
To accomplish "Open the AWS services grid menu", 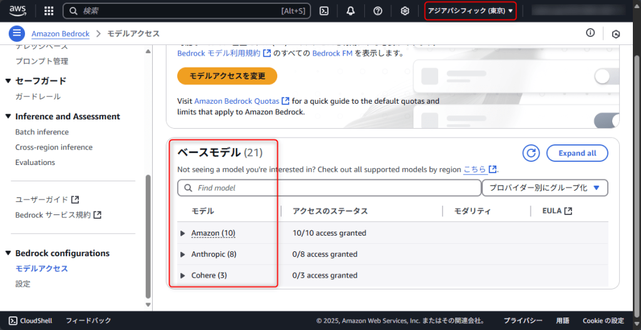I will tap(49, 11).
